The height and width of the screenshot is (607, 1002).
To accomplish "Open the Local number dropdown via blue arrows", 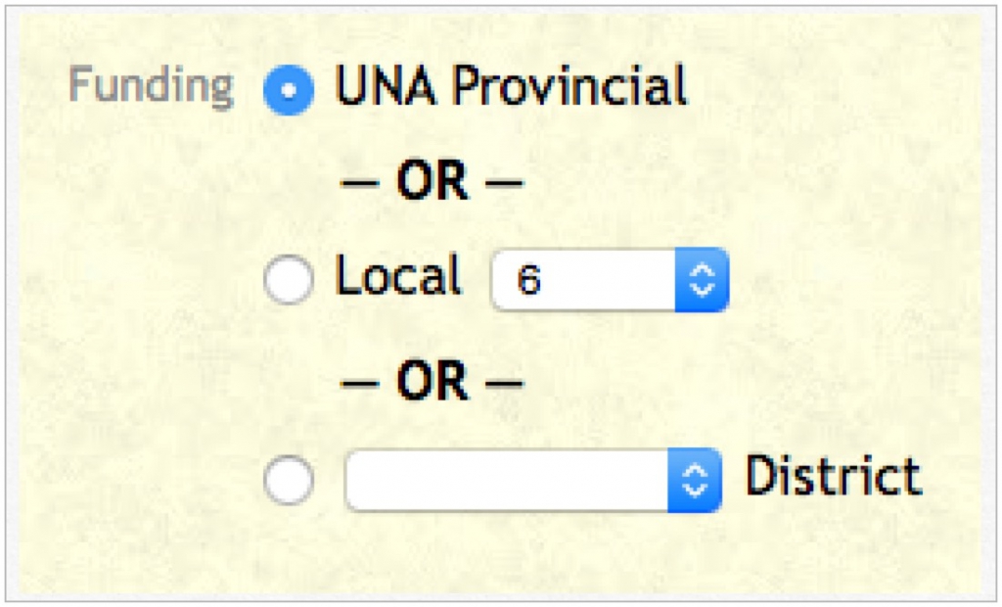I will click(x=702, y=280).
